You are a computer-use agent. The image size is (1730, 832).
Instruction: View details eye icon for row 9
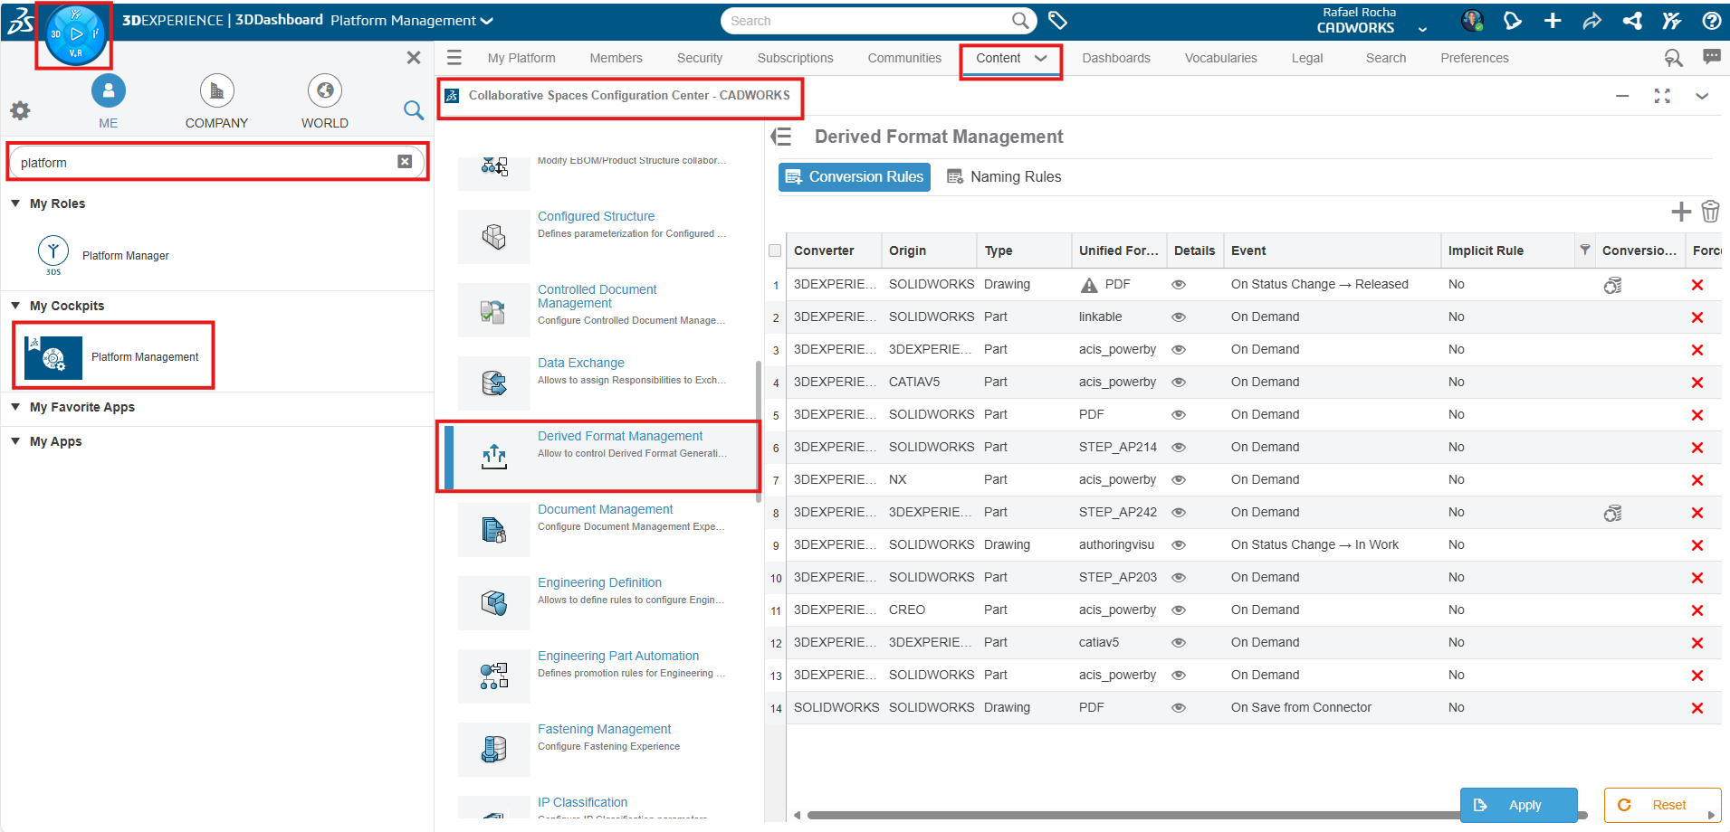coord(1179,544)
